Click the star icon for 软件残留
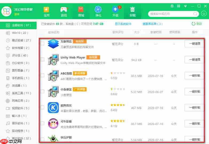The width and height of the screenshot is (209, 144). (x=8, y=48)
